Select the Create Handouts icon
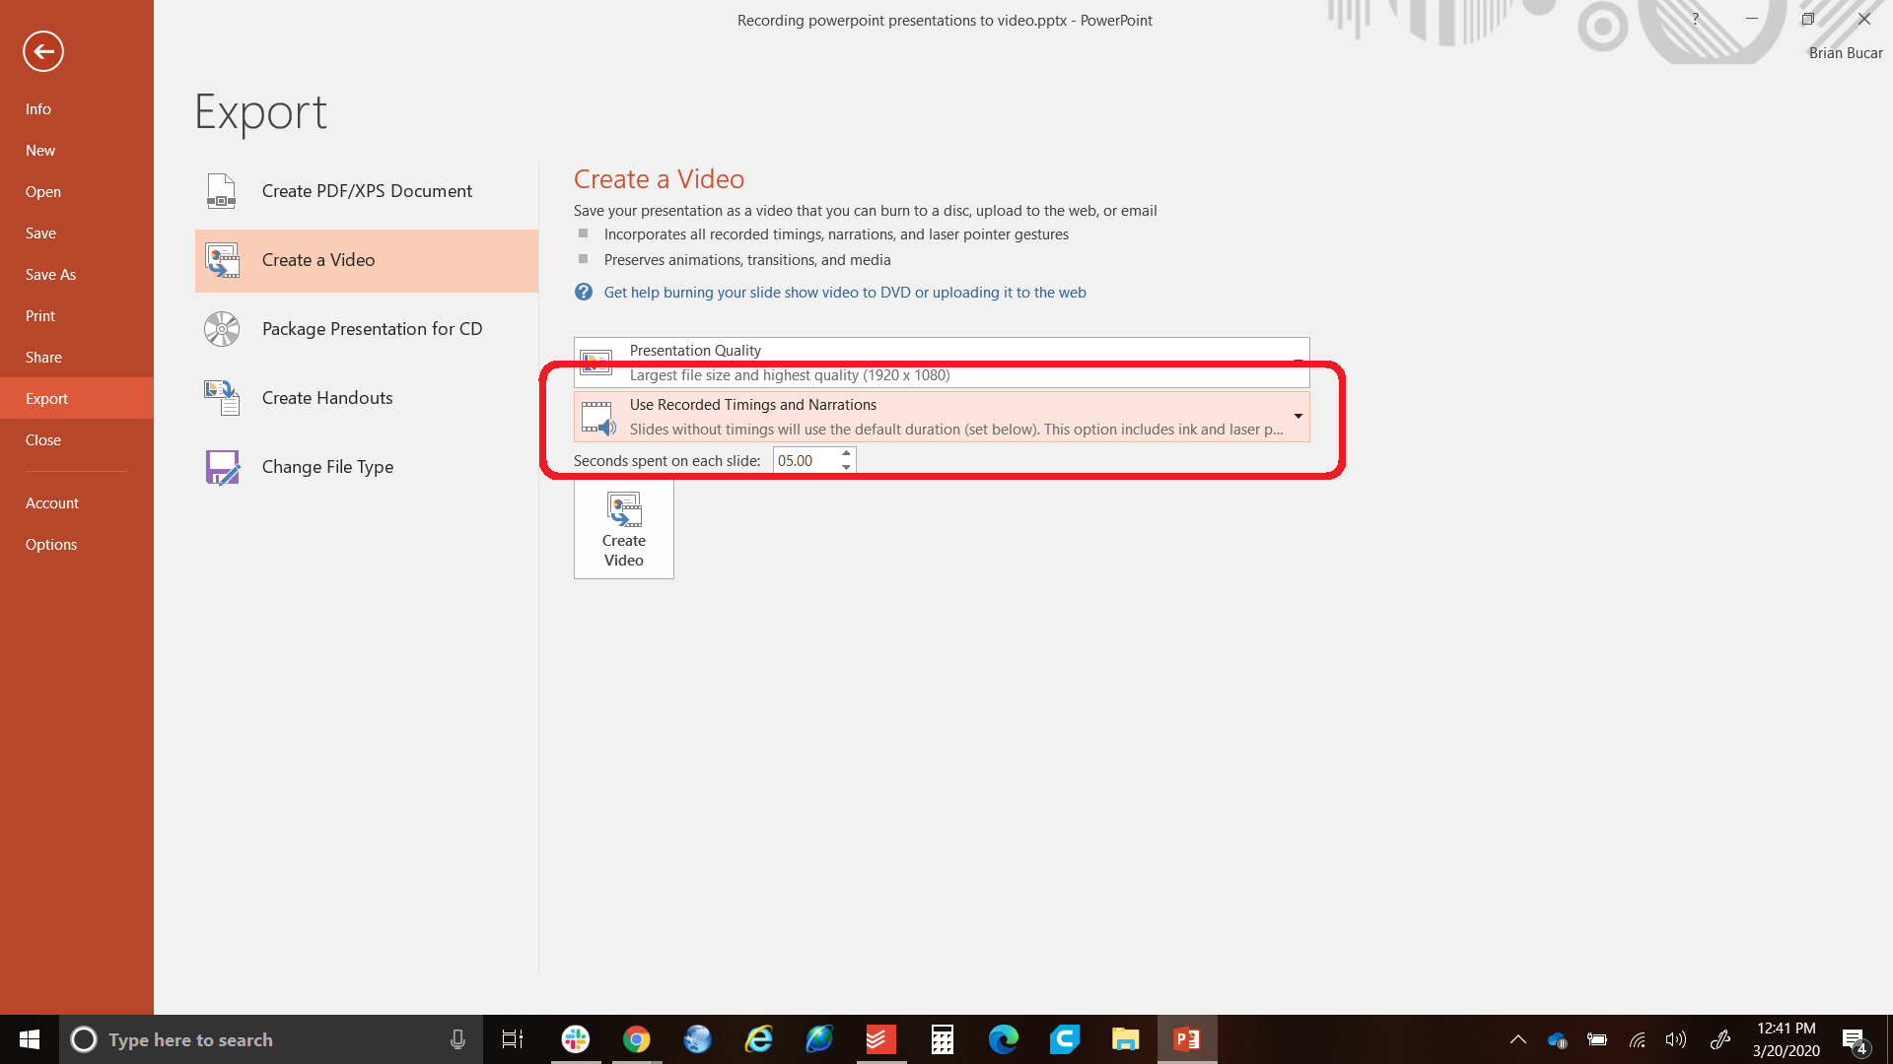The width and height of the screenshot is (1893, 1064). [221, 397]
